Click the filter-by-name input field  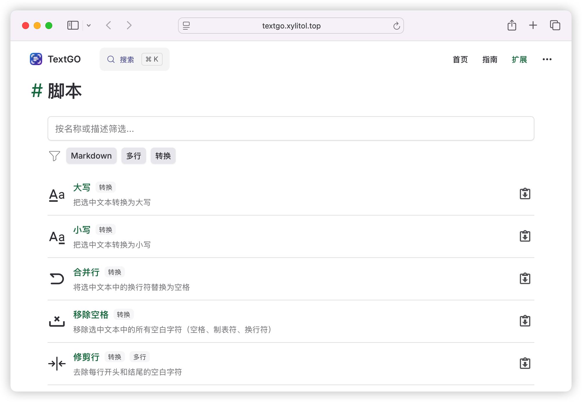(x=291, y=129)
